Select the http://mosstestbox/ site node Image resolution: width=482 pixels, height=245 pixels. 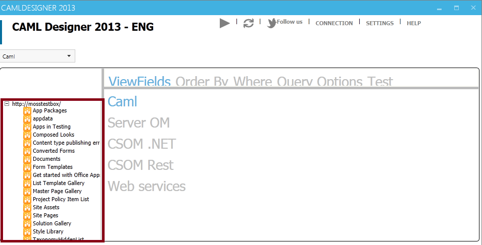[x=36, y=104]
